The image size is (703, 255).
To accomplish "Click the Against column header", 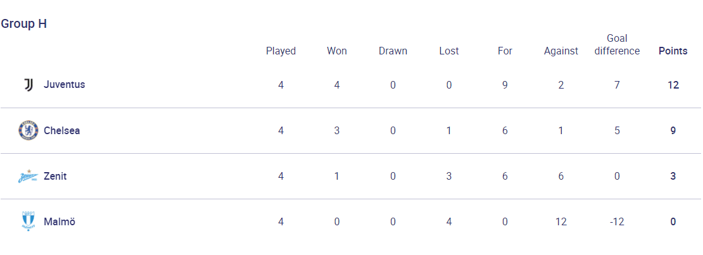I will 561,51.
